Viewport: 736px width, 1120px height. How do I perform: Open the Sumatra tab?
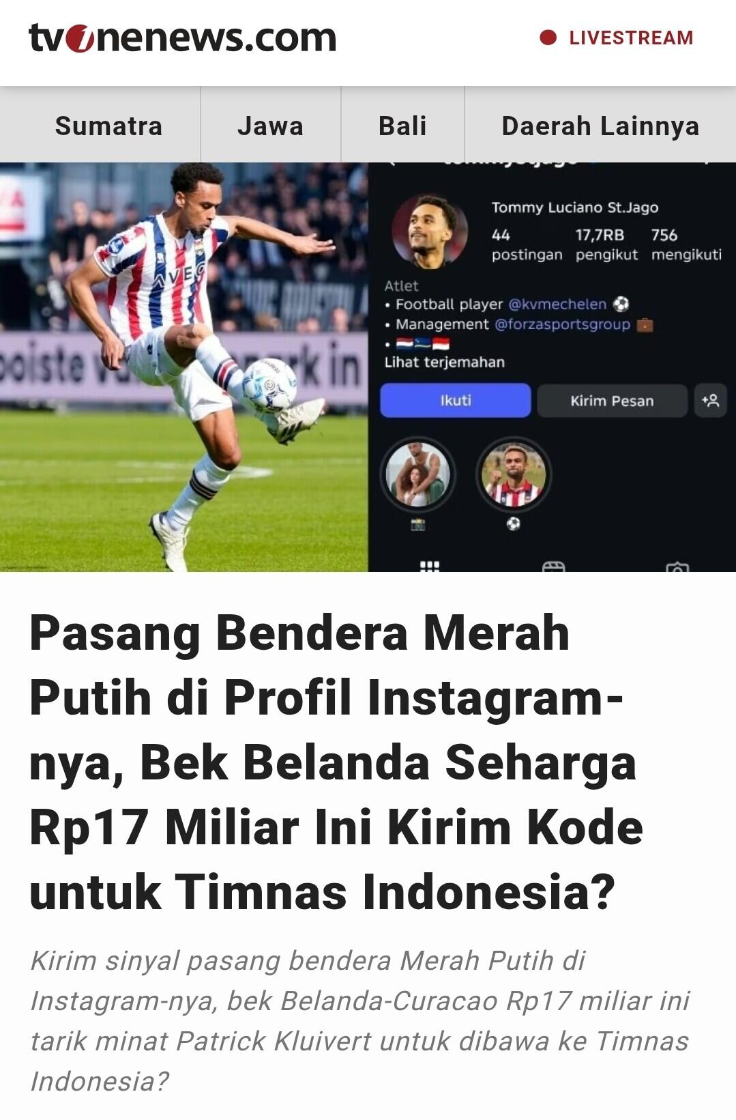point(108,126)
